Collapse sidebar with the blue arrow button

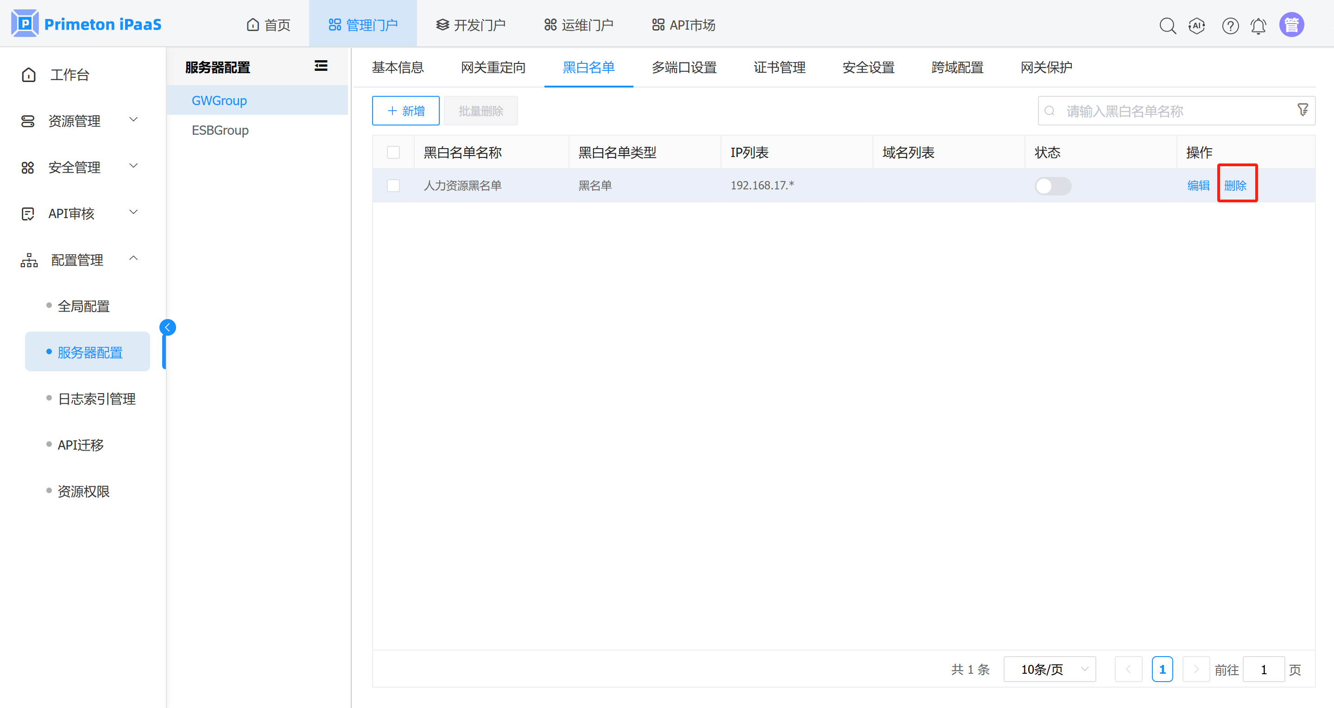(167, 327)
